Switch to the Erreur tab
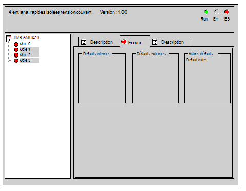Image resolution: width=246 pixels, height=191 pixels. [x=135, y=41]
